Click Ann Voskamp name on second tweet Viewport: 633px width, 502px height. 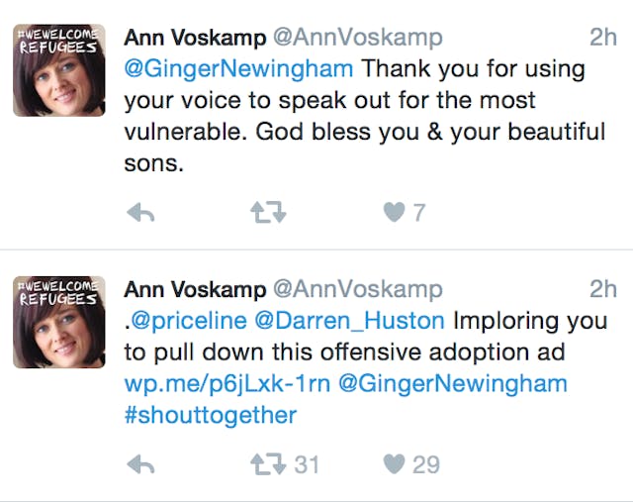click(x=194, y=289)
